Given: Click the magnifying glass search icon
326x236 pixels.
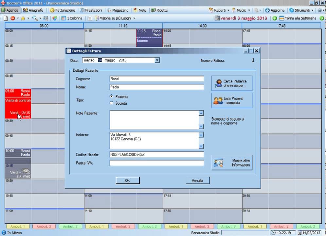Looking at the screenshot, I should pos(35,18).
